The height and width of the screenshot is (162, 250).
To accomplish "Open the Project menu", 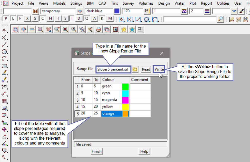I will tap(17, 3).
